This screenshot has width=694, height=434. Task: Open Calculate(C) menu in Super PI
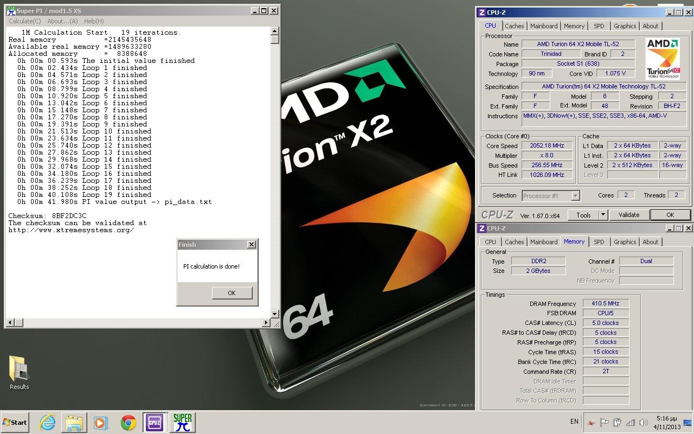coord(25,21)
